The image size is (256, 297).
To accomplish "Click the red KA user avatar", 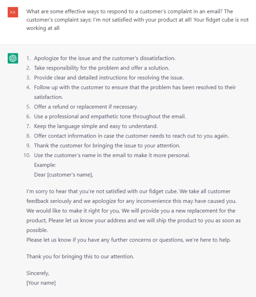I will pos(13,12).
